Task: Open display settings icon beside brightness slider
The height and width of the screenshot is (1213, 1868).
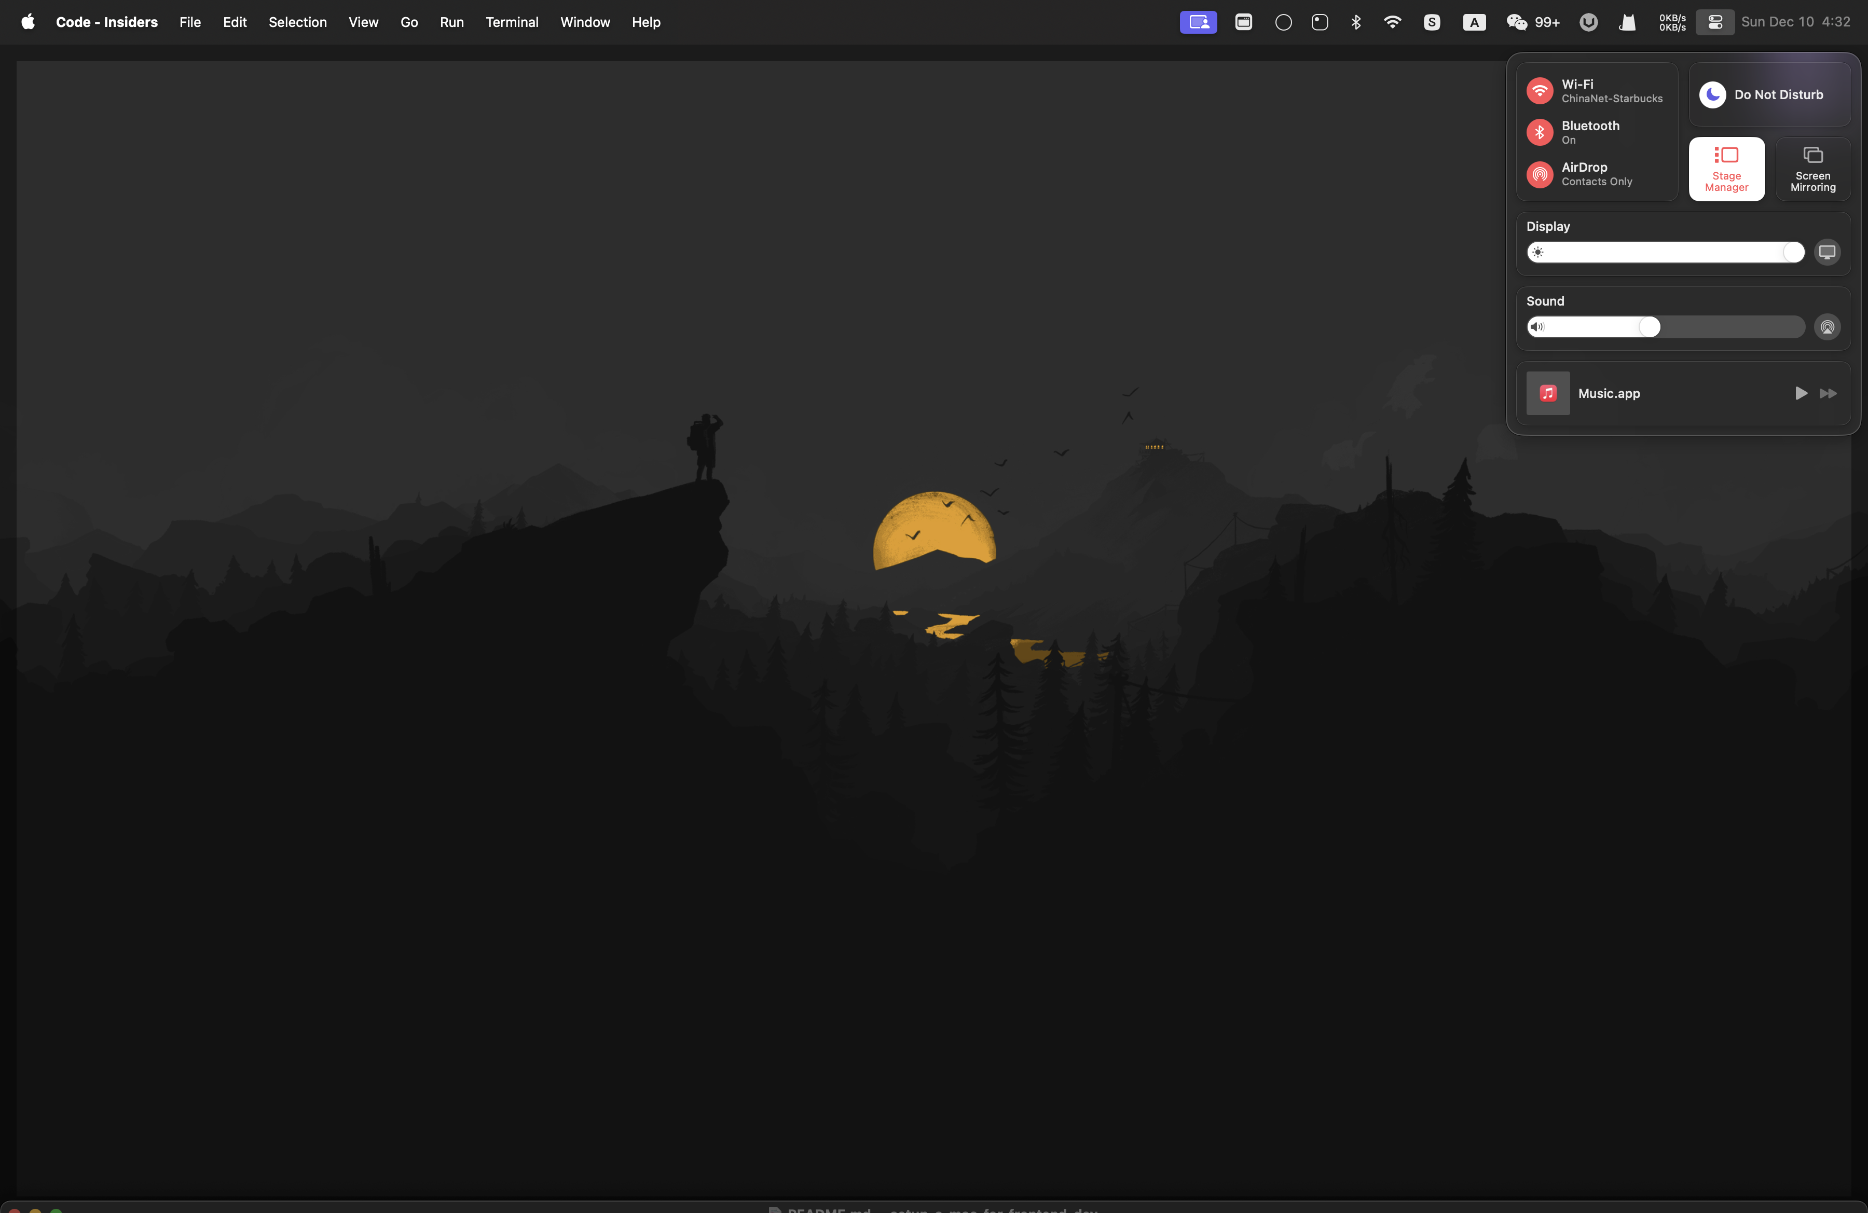Action: [x=1826, y=252]
